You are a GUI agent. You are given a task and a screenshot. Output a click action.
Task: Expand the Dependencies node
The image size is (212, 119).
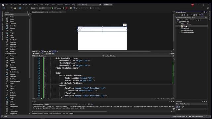click(179, 24)
